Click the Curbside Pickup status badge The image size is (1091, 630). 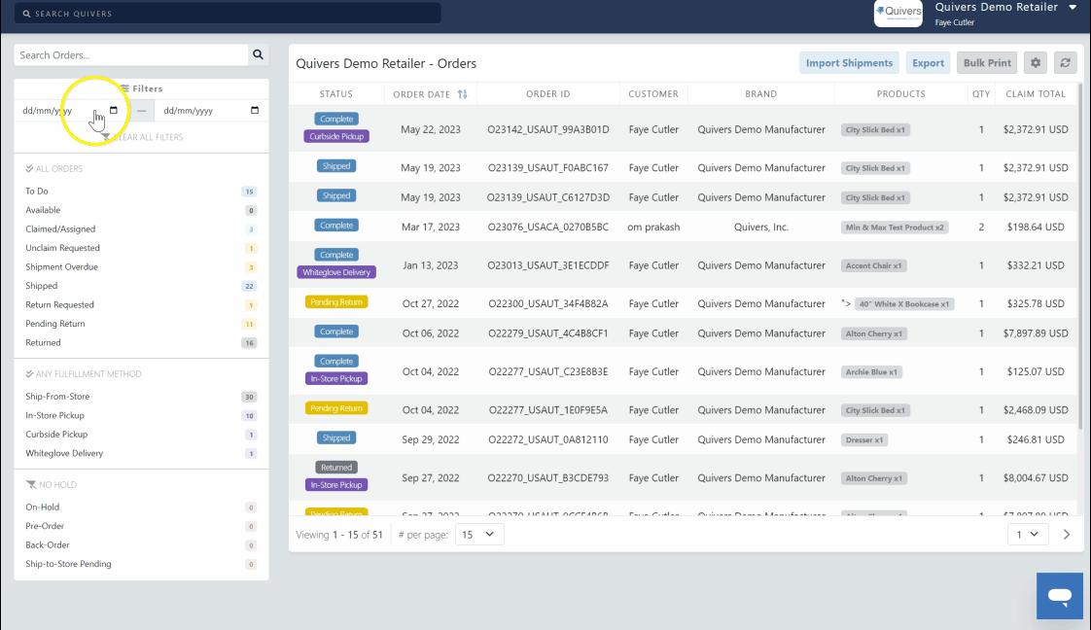coord(336,136)
